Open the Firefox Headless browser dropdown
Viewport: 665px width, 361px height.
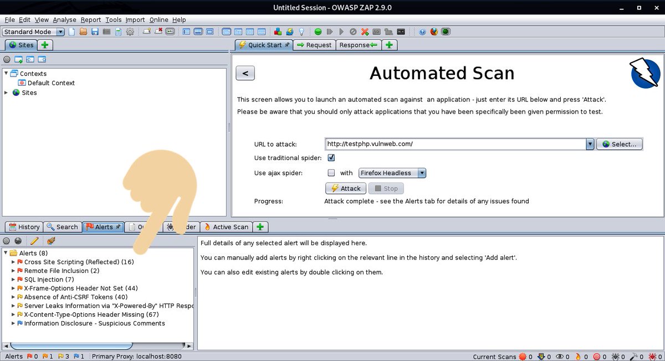[392, 173]
